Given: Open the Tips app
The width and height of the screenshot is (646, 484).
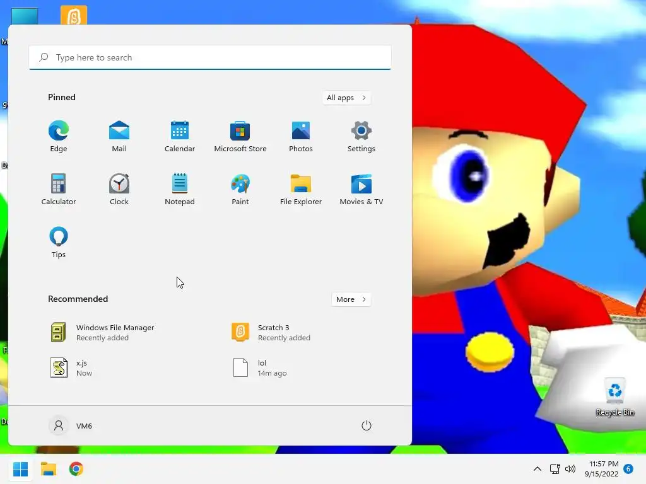Looking at the screenshot, I should [x=59, y=243].
